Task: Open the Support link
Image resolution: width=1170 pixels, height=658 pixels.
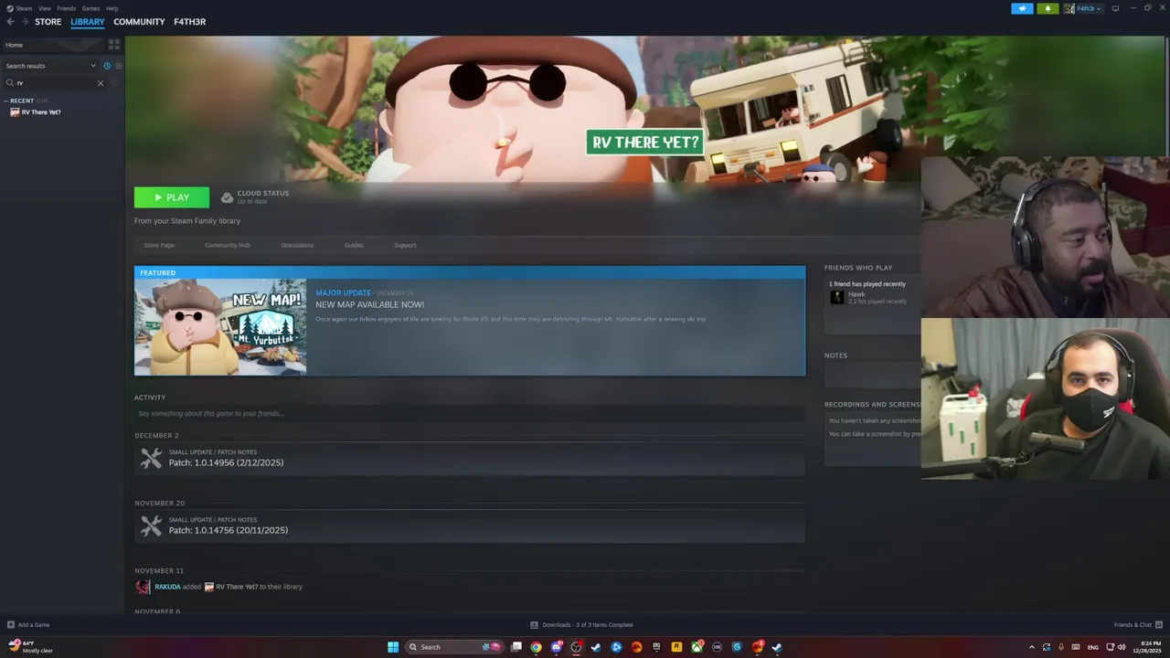Action: coord(405,245)
